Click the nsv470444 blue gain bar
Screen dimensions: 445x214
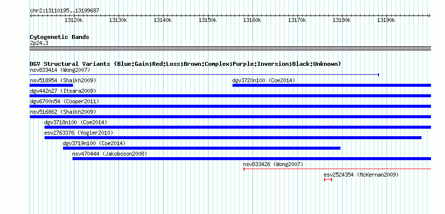[251, 159]
